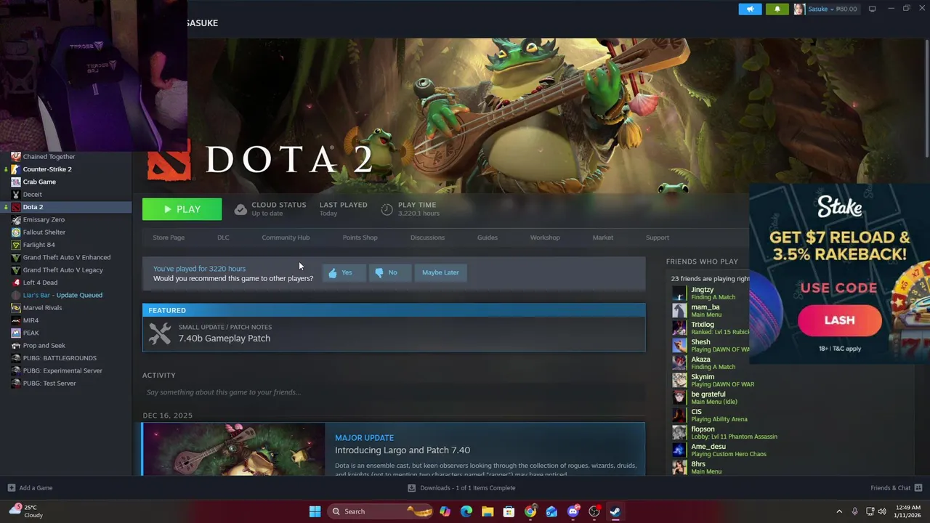
Task: Click the Farlight 84 game icon
Action: click(16, 245)
